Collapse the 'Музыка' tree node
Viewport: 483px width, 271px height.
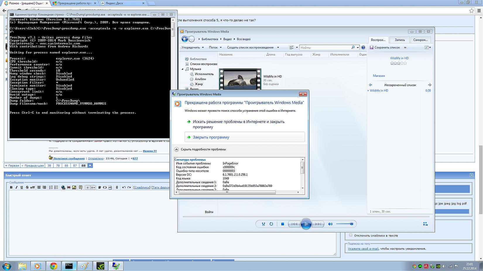(x=183, y=69)
